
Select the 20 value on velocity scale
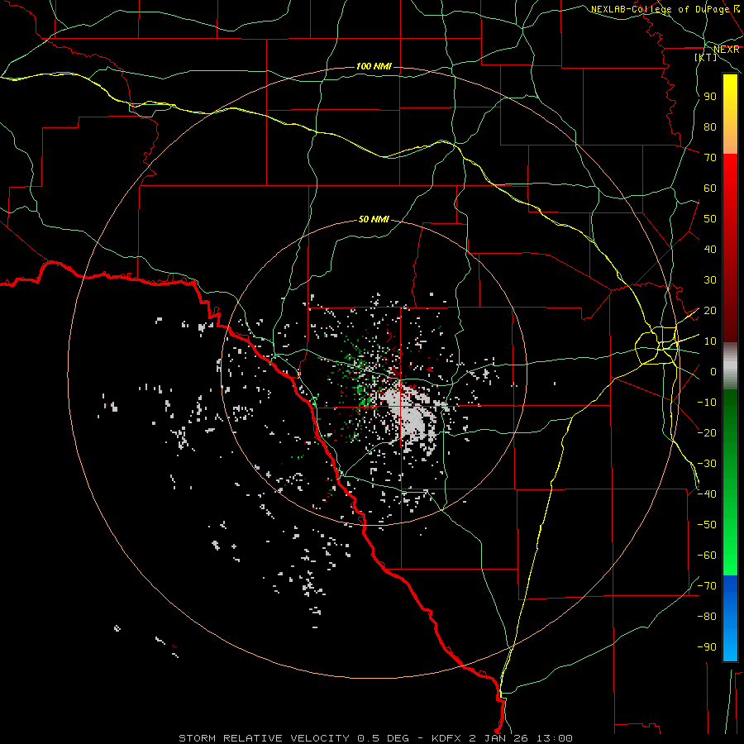point(710,310)
